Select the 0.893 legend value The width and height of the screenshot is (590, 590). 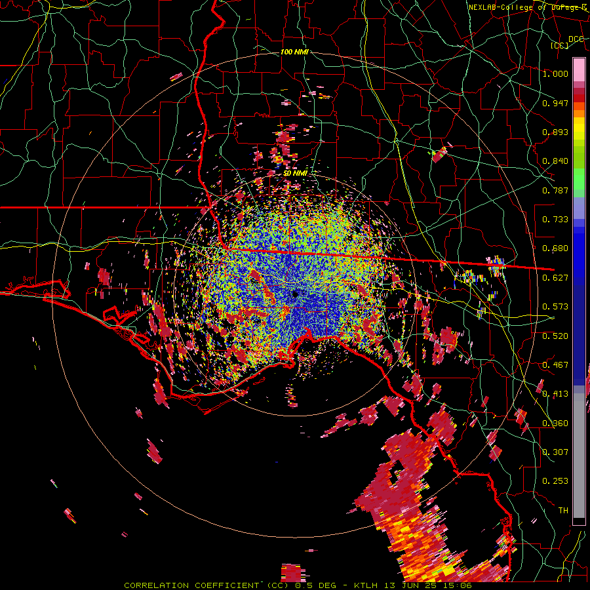click(x=555, y=132)
